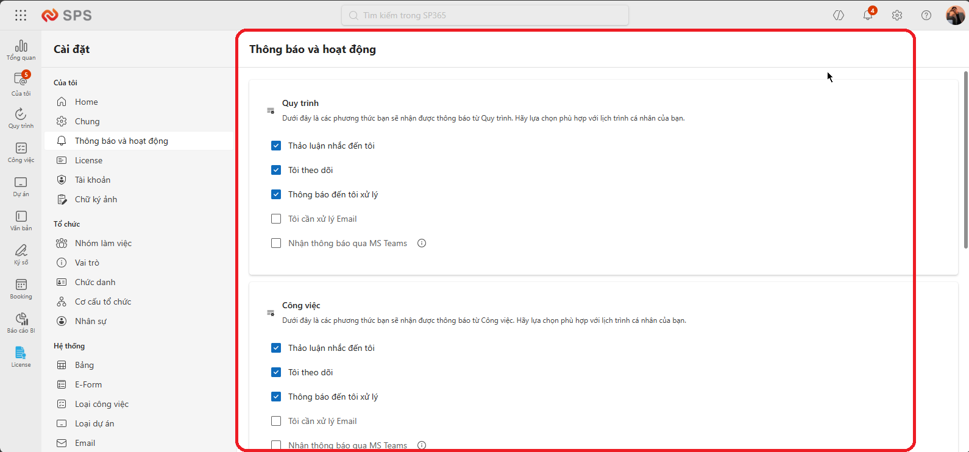
Task: Open the user profile avatar menu
Action: click(x=954, y=15)
